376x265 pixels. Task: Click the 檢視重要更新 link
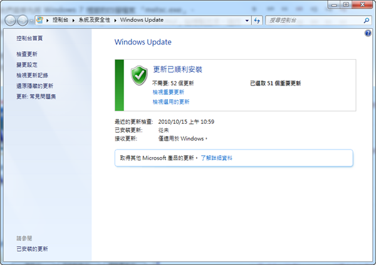point(169,92)
